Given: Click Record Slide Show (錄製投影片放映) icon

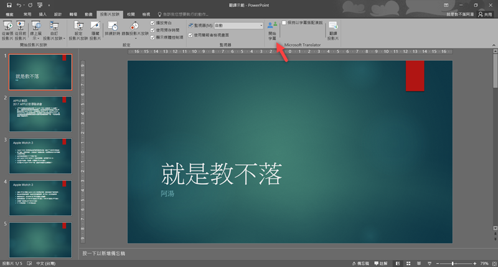Looking at the screenshot, I should [134, 26].
